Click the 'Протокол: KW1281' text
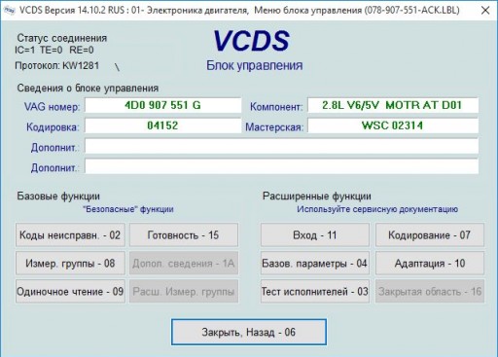The image size is (498, 357). 57,66
